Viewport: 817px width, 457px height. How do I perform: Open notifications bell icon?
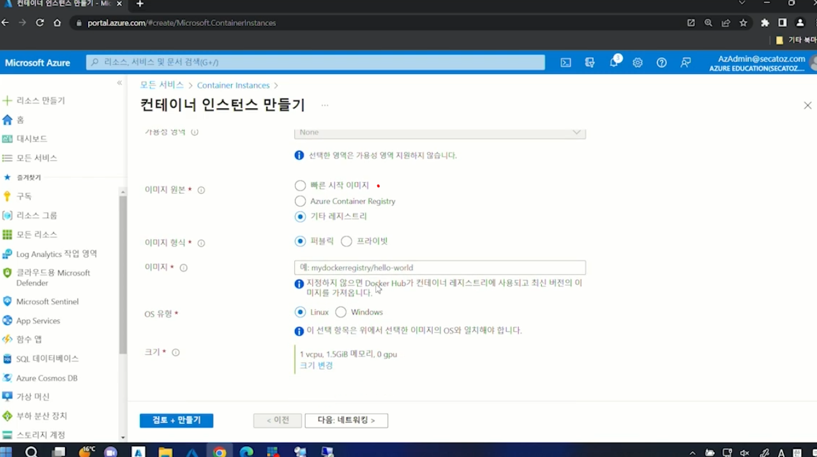tap(614, 62)
